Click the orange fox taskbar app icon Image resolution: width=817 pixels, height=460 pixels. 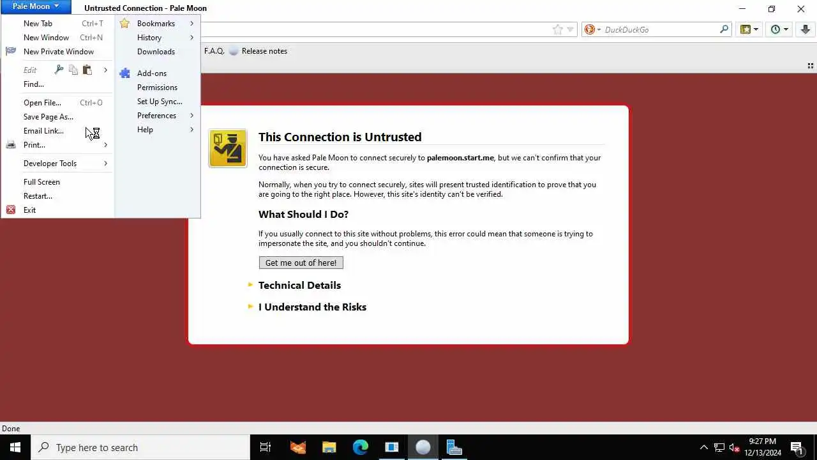tap(297, 447)
